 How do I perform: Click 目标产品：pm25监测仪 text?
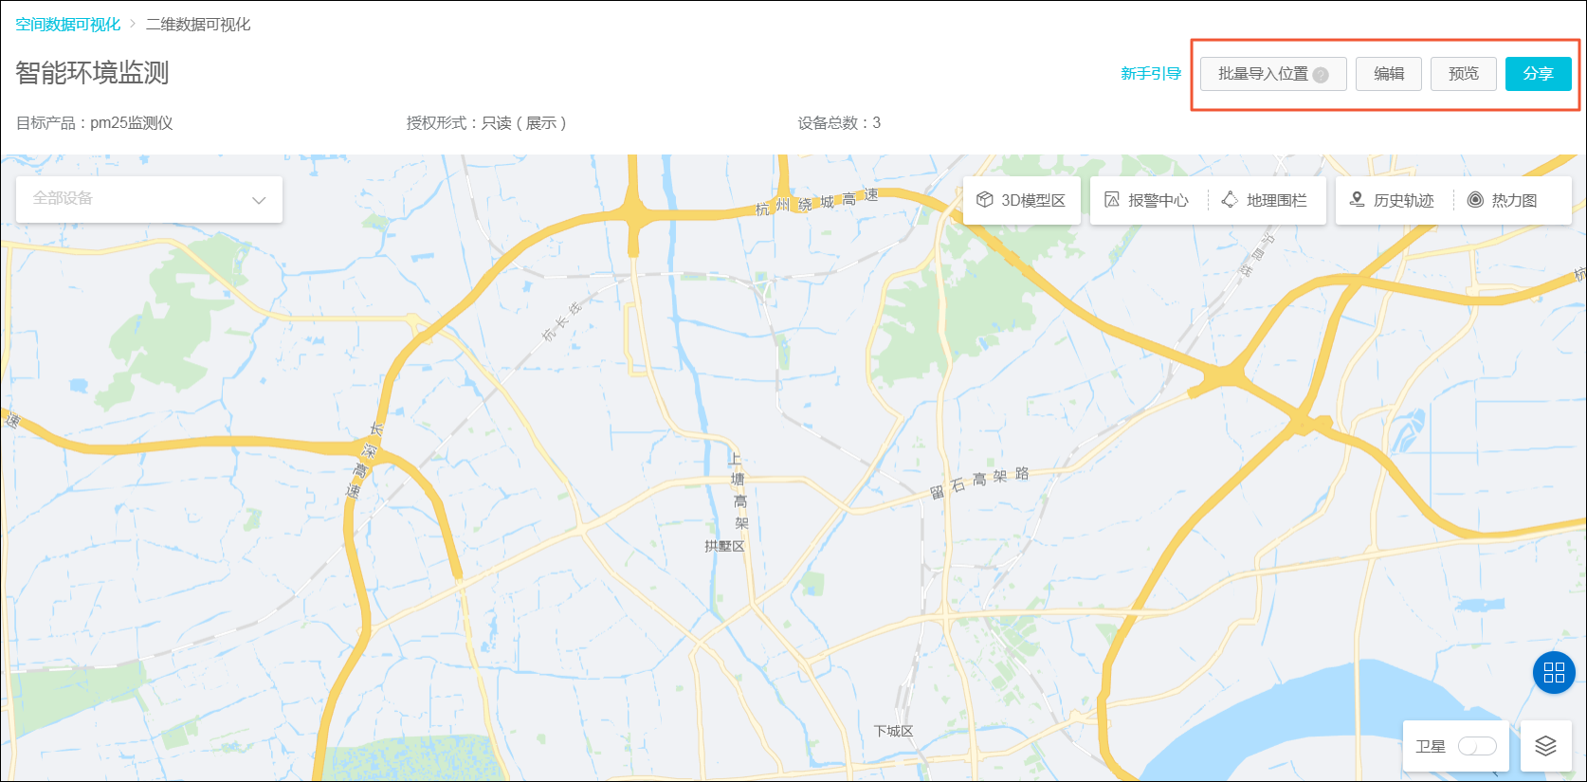coord(95,123)
